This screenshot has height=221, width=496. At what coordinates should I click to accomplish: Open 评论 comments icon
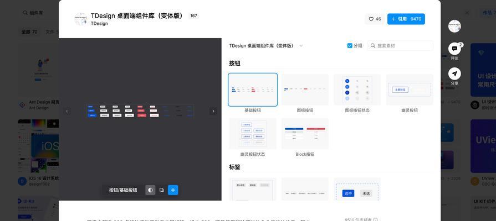(454, 49)
